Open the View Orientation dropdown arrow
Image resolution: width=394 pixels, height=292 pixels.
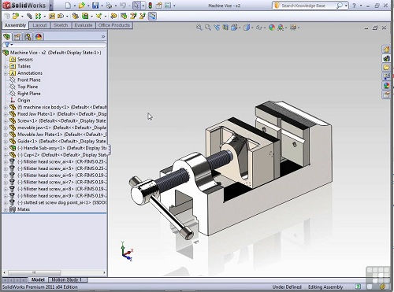pyautogui.click(x=240, y=28)
